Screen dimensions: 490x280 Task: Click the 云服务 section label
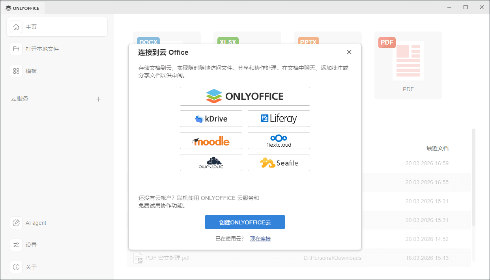[20, 99]
